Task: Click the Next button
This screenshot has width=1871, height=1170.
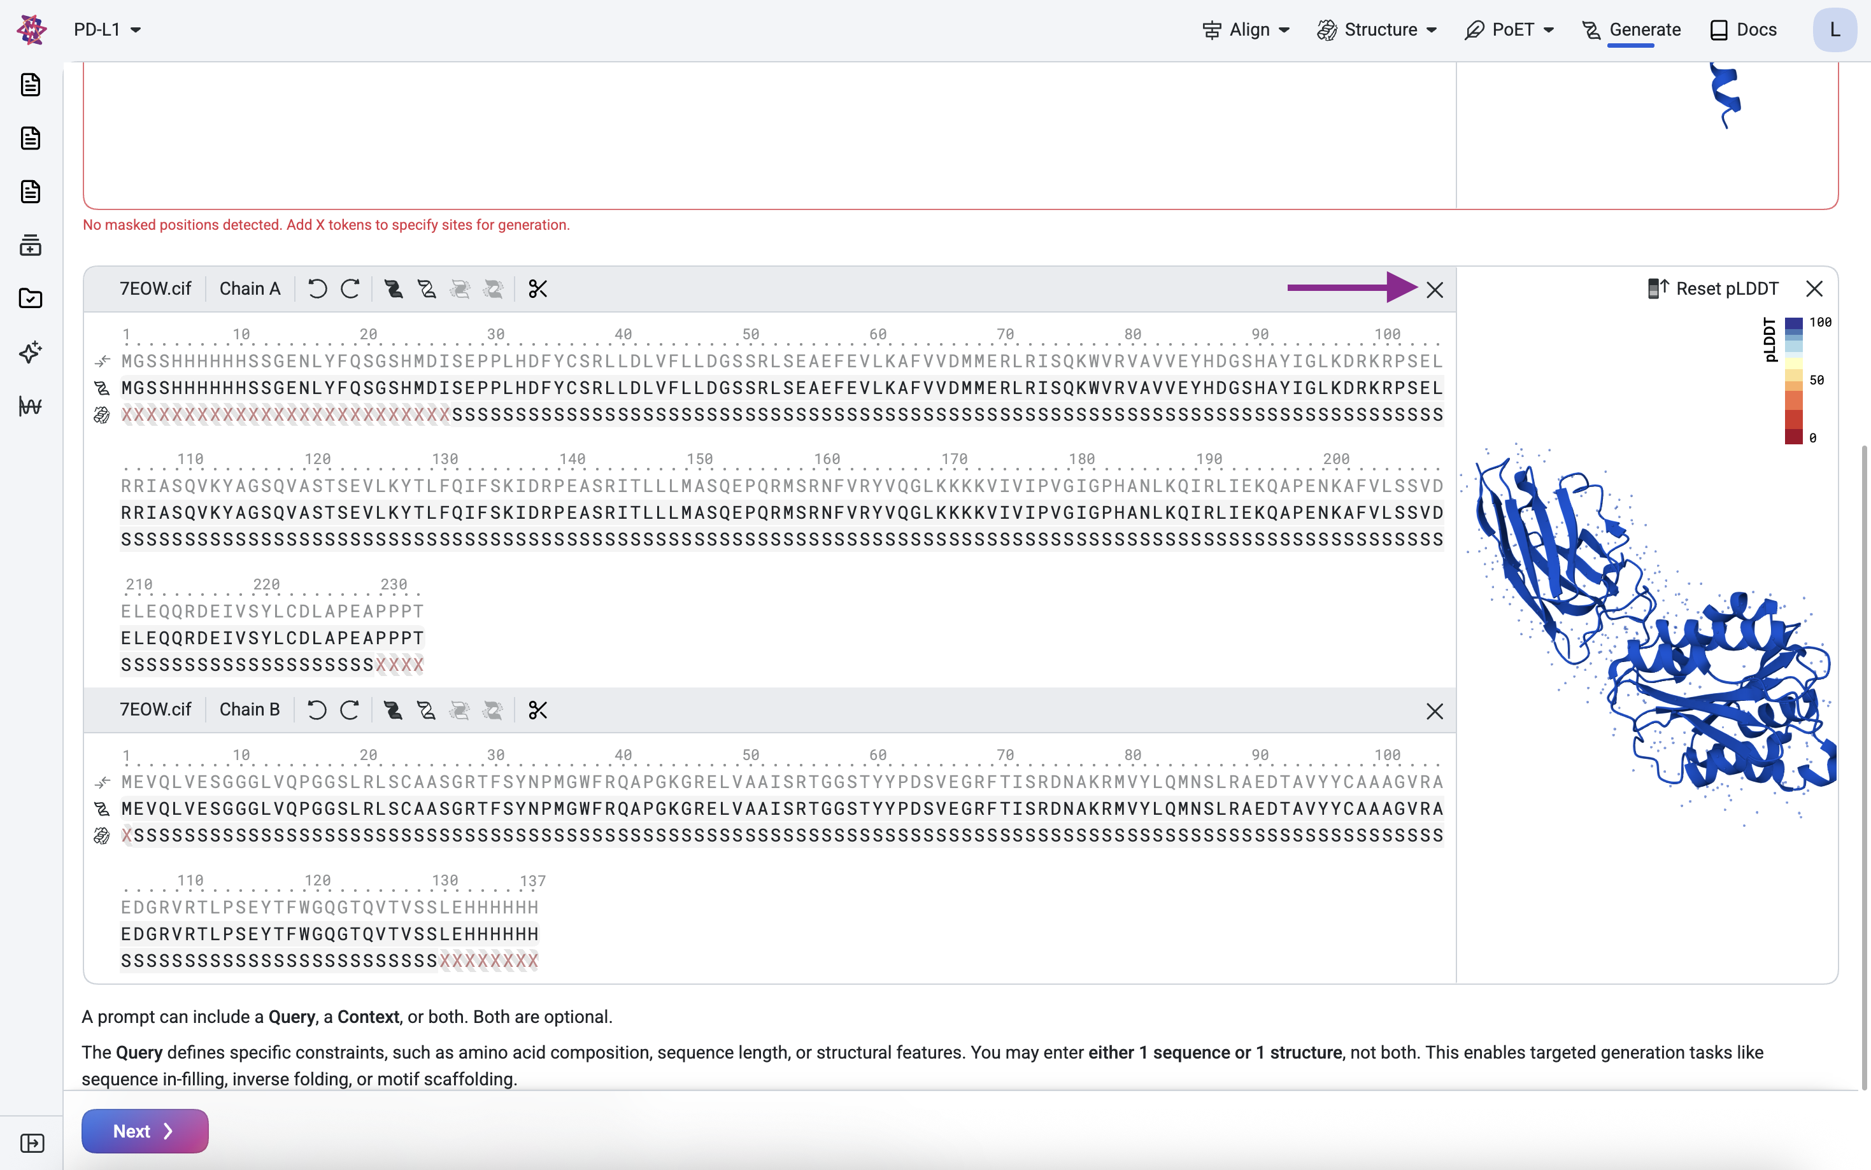Action: click(x=145, y=1131)
